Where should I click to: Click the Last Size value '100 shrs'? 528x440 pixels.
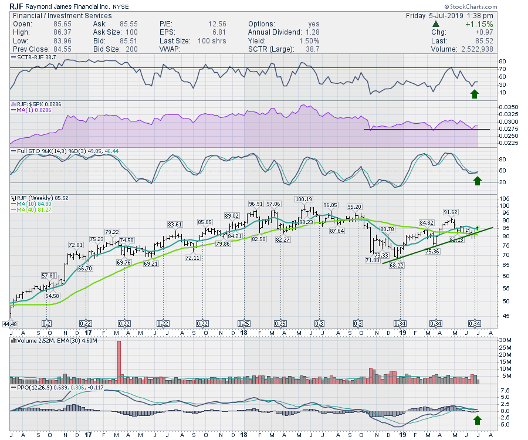click(212, 40)
